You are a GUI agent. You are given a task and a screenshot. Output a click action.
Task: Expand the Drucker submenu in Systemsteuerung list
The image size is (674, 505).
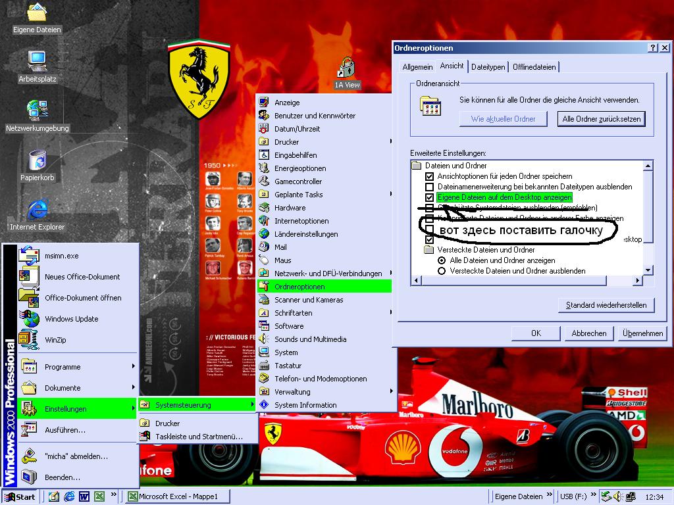pos(324,142)
